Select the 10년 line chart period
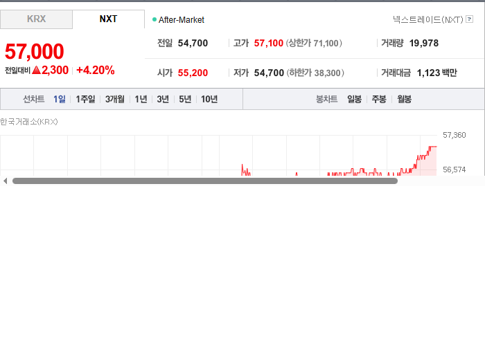The image size is (485, 339). click(x=209, y=99)
